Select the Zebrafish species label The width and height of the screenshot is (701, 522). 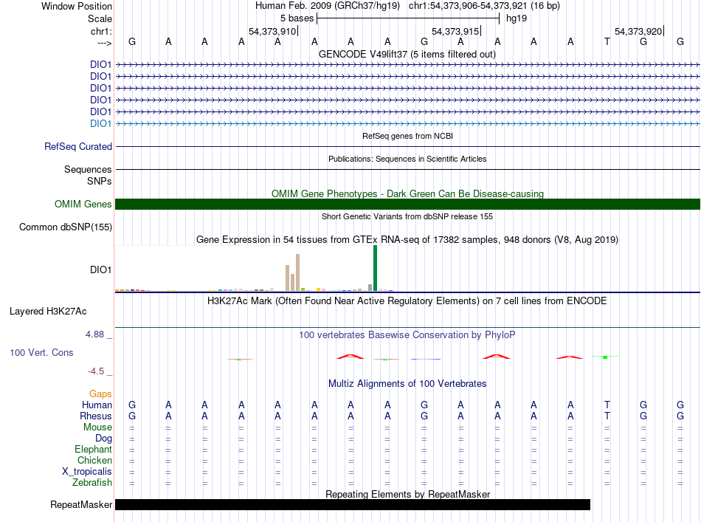(92, 483)
